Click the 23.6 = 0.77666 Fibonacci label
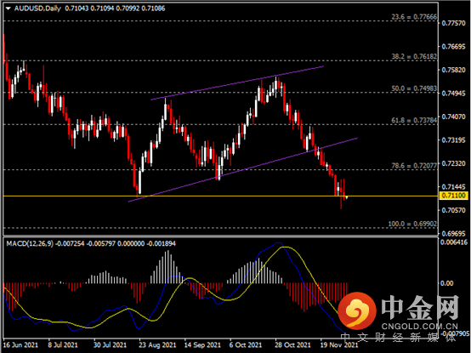The image size is (471, 353). tap(414, 17)
